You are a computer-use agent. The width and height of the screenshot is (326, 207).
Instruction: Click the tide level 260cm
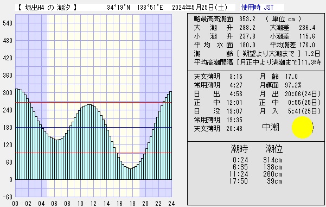pos(272,174)
